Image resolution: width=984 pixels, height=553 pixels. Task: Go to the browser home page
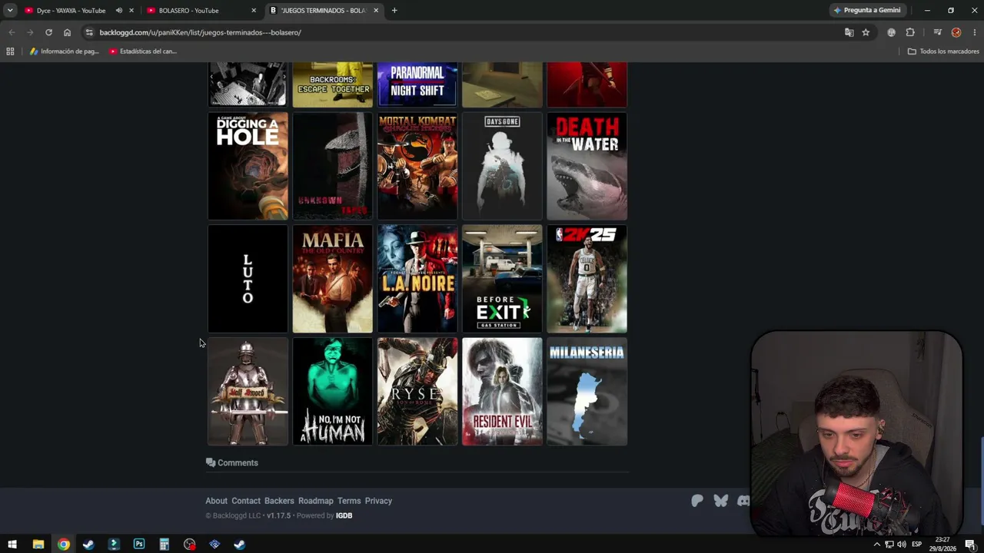coord(67,32)
